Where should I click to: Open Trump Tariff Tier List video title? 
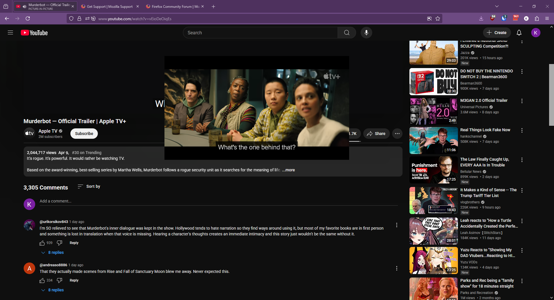(x=489, y=193)
